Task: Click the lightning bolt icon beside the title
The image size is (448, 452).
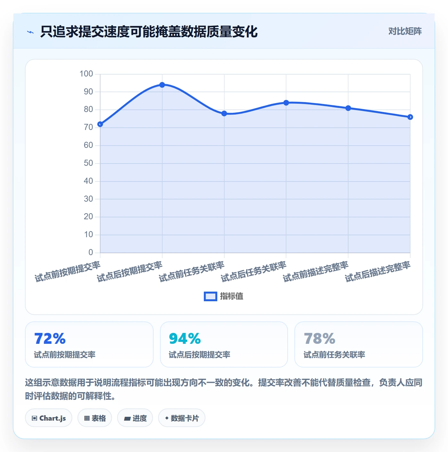Action: (x=30, y=32)
